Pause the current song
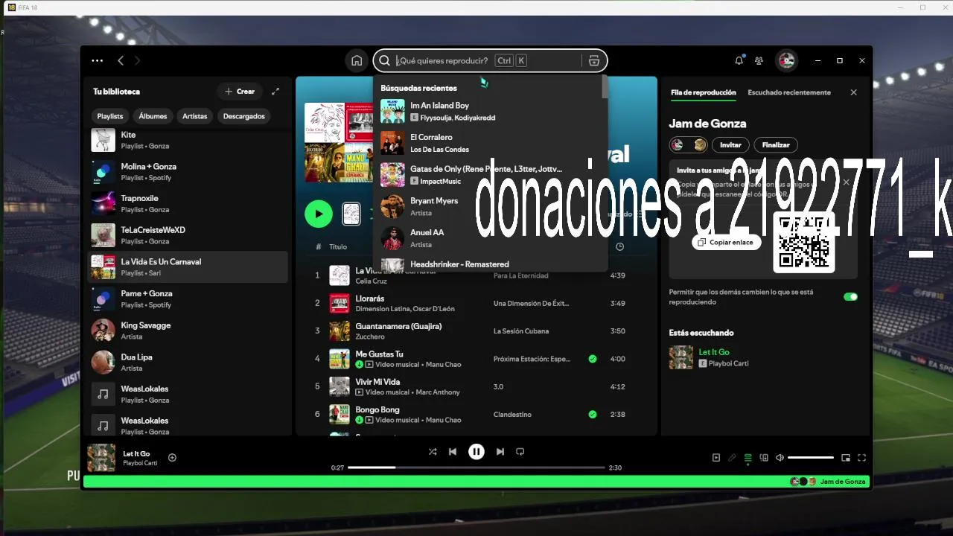The width and height of the screenshot is (953, 536). click(476, 451)
